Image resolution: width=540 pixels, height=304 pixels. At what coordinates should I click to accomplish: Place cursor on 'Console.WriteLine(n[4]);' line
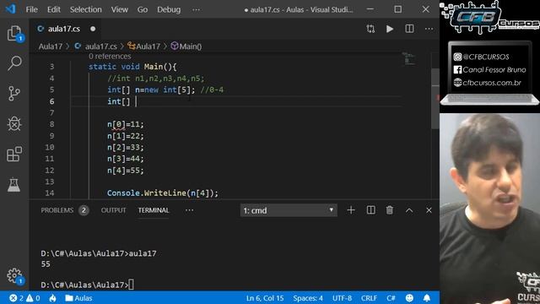[163, 193]
